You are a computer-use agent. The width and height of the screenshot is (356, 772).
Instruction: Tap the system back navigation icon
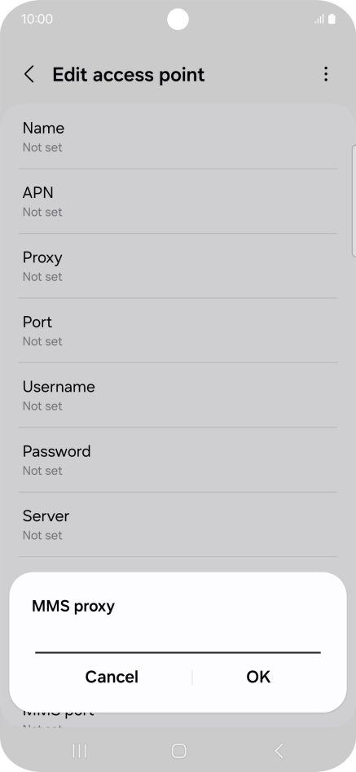pyautogui.click(x=279, y=750)
